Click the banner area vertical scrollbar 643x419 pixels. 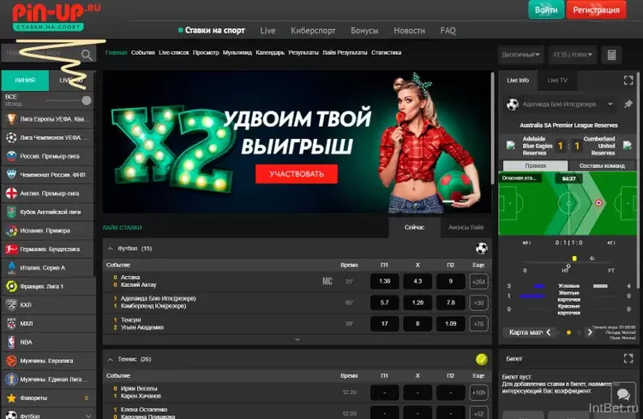(x=492, y=128)
